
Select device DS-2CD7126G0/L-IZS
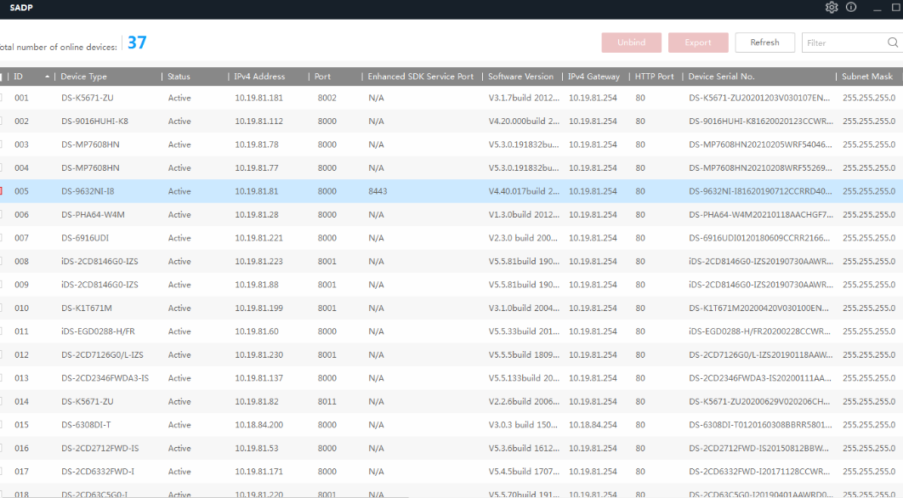tap(103, 354)
